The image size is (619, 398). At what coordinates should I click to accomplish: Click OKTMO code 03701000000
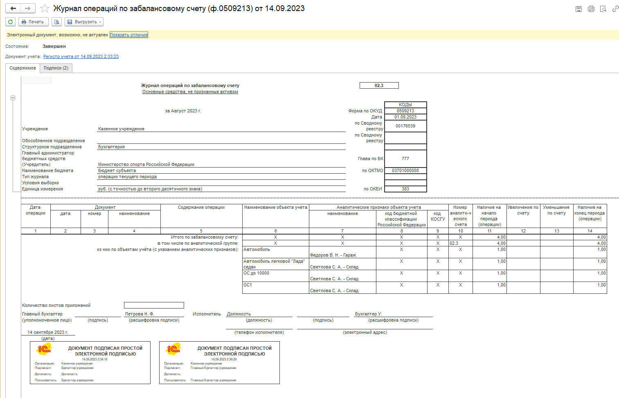(x=405, y=170)
